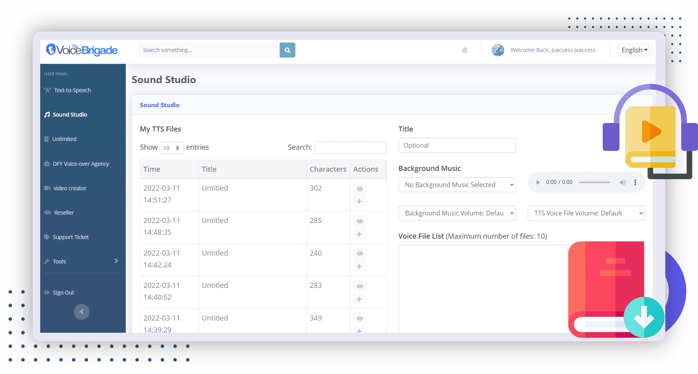The width and height of the screenshot is (698, 374).
Task: Open the notifications bell
Action: [x=464, y=50]
